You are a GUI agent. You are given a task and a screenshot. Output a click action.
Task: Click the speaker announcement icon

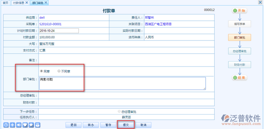click(x=19, y=125)
